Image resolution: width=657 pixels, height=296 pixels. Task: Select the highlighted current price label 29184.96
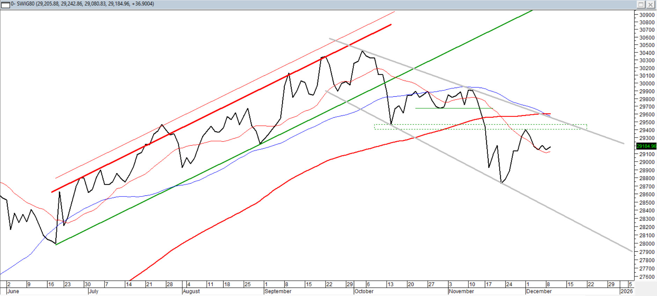pyautogui.click(x=646, y=146)
